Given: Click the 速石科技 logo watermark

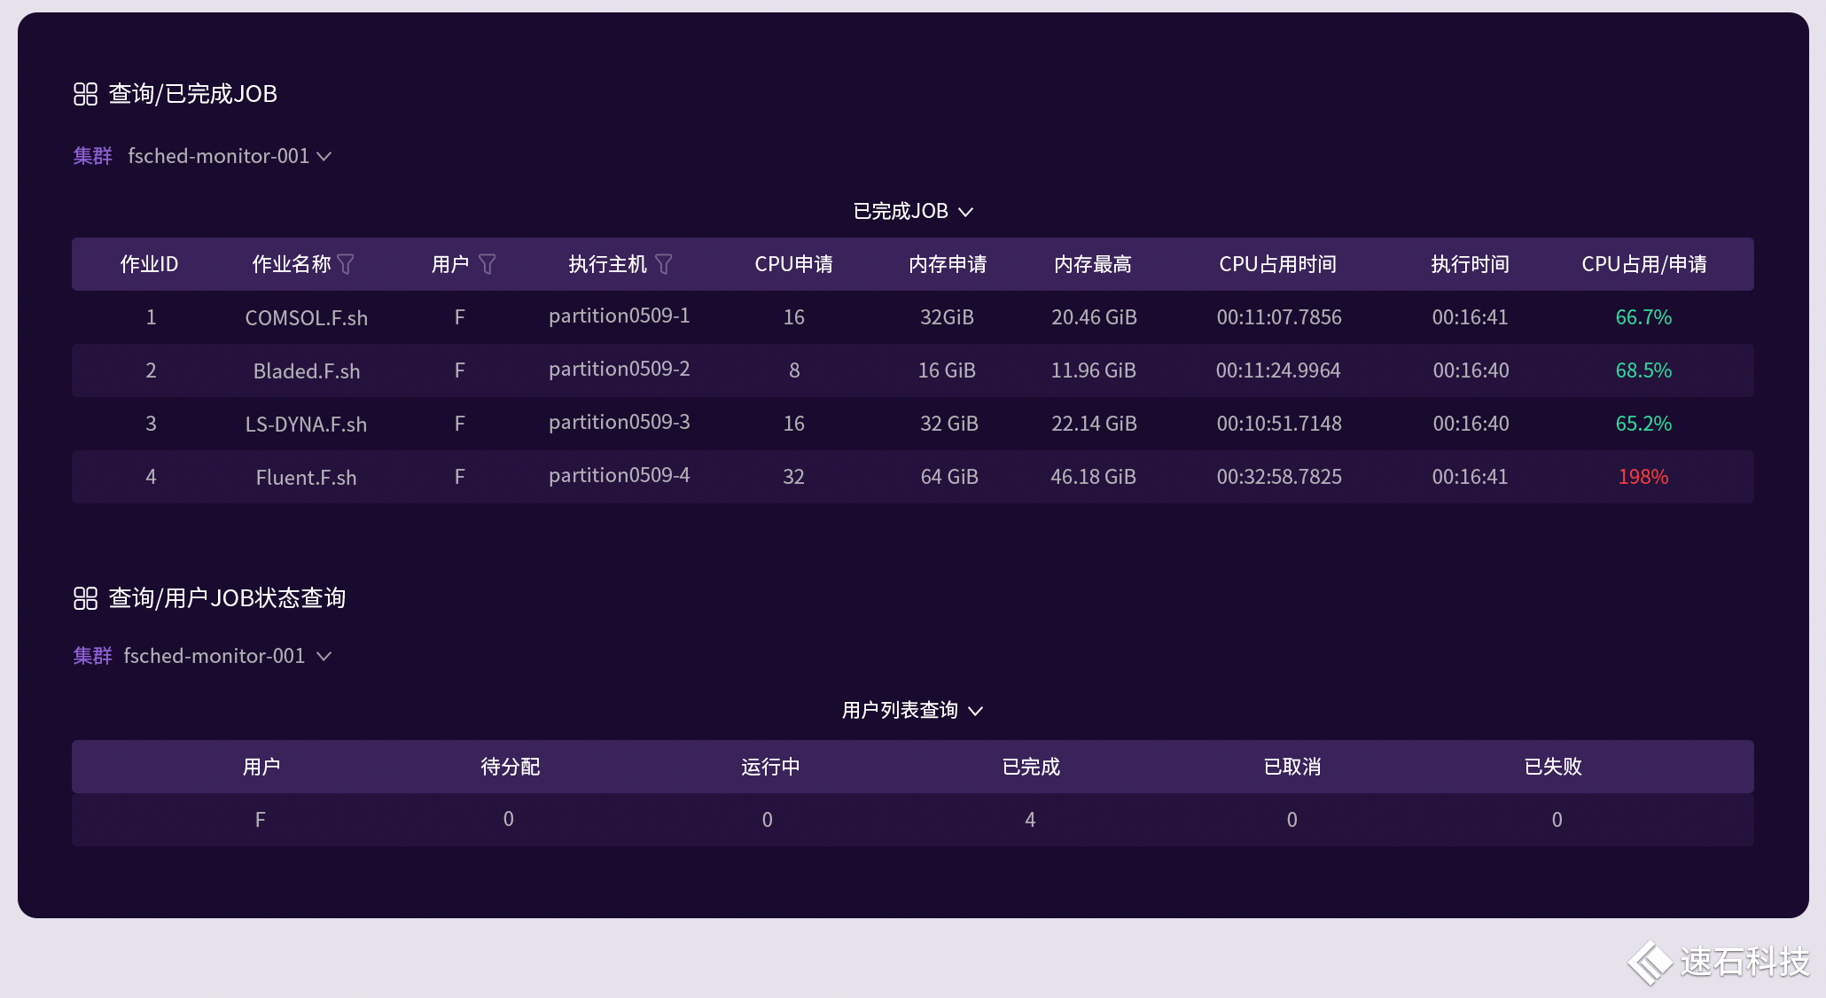Looking at the screenshot, I should (x=1718, y=961).
